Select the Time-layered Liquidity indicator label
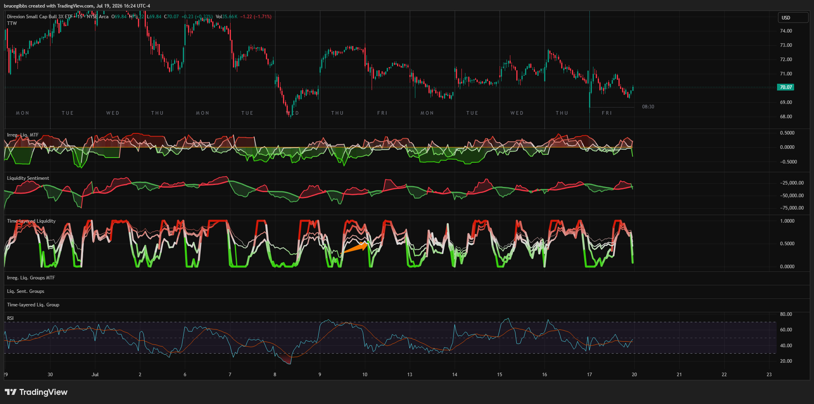This screenshot has height=404, width=814. click(31, 221)
